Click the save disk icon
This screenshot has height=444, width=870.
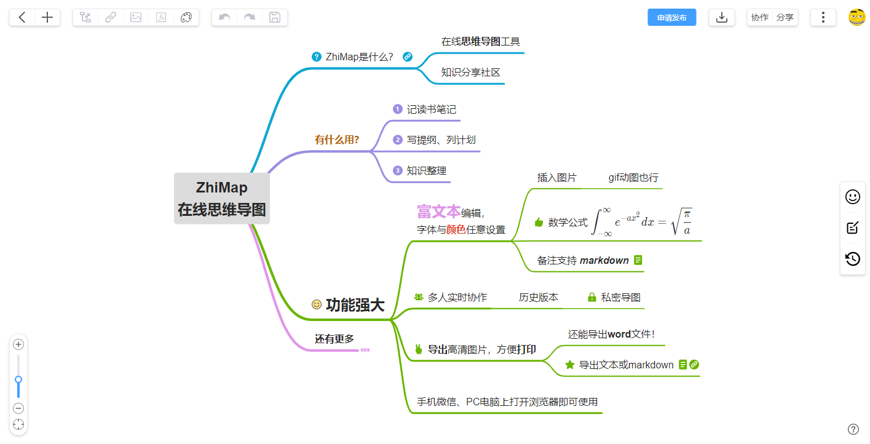tap(275, 17)
